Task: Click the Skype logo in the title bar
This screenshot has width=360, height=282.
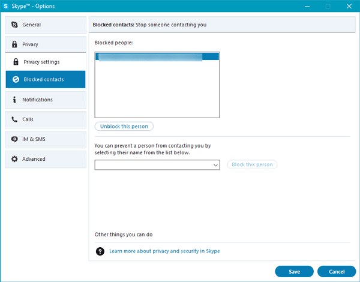Action: pyautogui.click(x=6, y=6)
